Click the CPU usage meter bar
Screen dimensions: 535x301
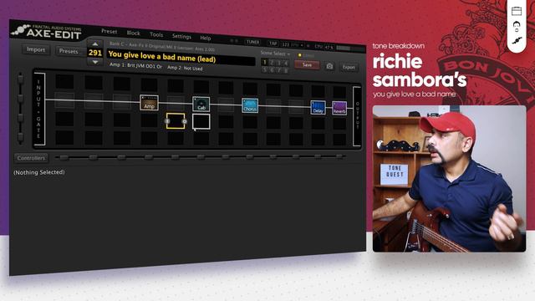coord(350,48)
